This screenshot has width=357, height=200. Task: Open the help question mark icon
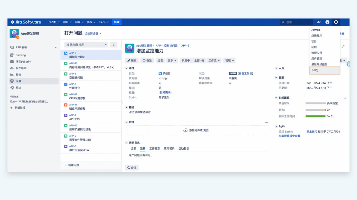click(327, 22)
